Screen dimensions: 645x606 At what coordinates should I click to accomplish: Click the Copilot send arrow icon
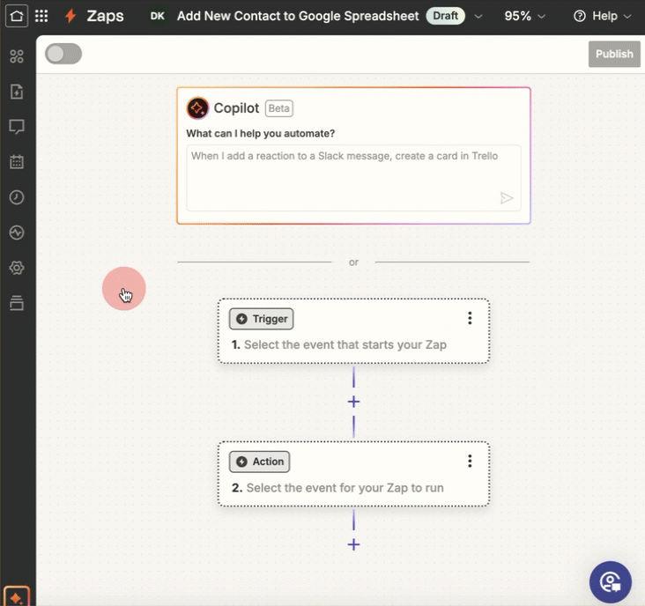507,198
